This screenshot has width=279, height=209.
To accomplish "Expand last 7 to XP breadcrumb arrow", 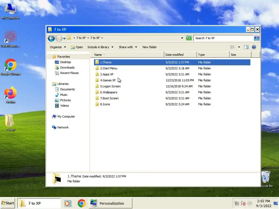I will (102, 38).
